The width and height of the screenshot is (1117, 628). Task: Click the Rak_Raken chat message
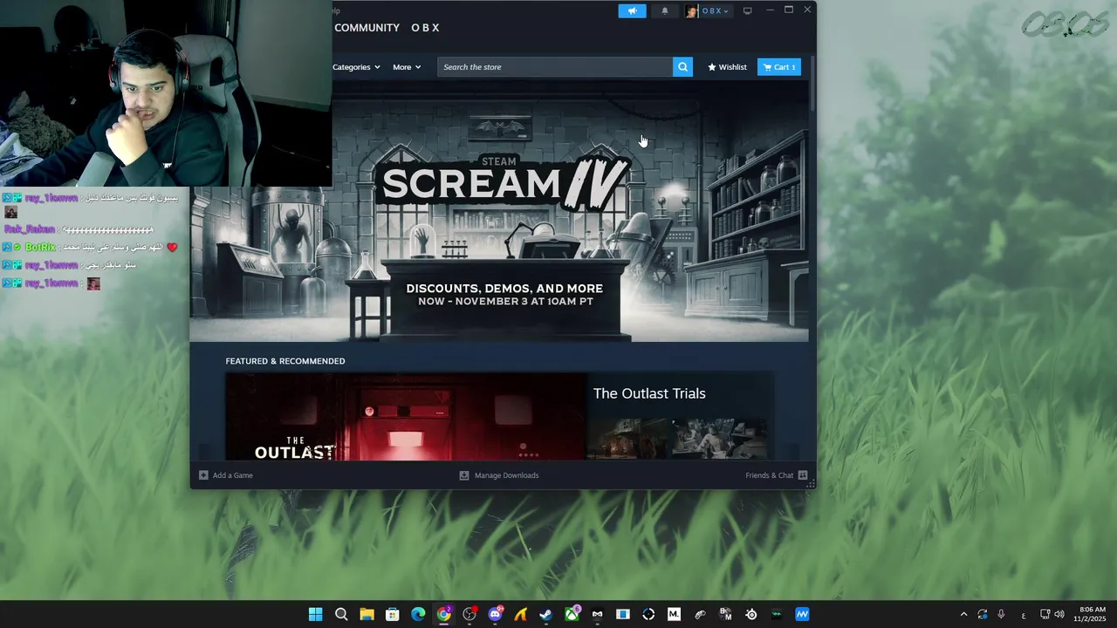click(x=79, y=229)
